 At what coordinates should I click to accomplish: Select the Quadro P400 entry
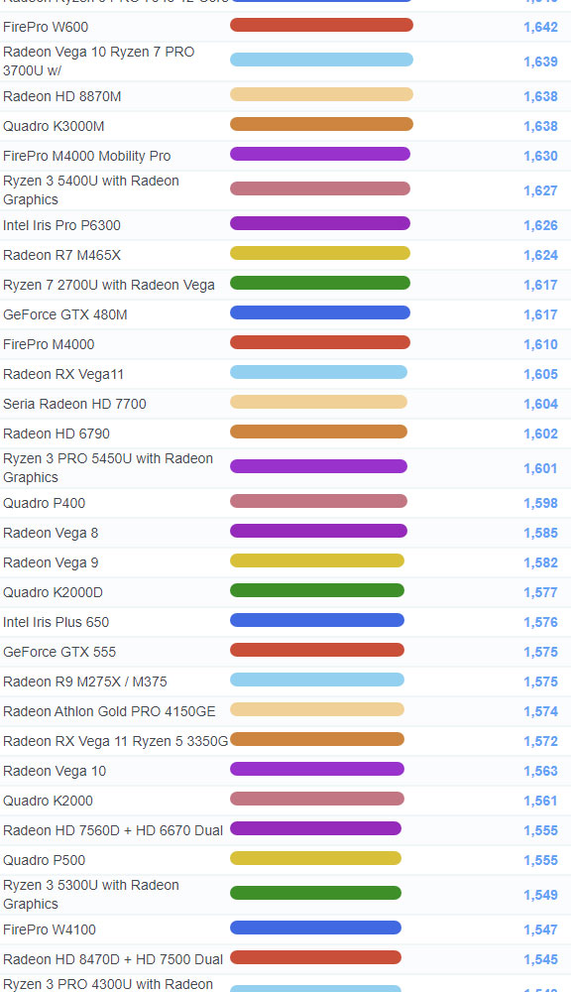point(45,504)
